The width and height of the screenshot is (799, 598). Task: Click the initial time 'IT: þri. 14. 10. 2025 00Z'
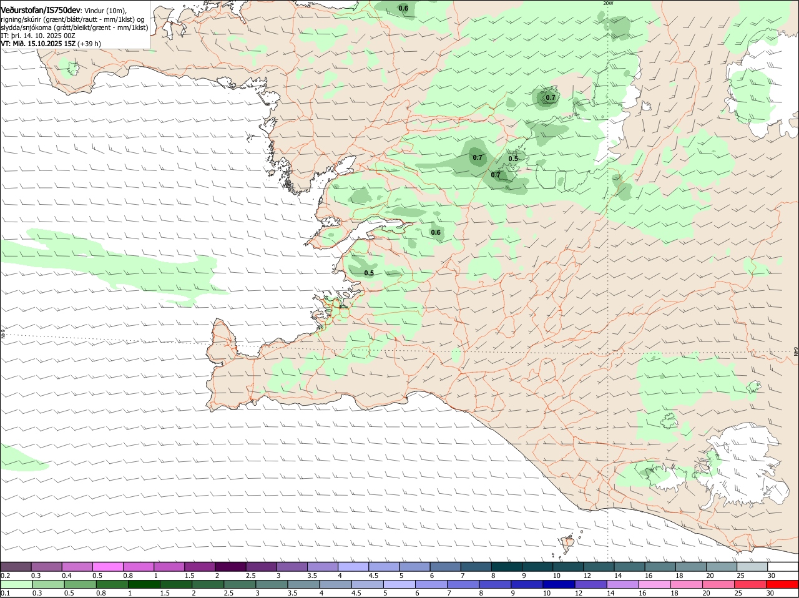(x=38, y=36)
